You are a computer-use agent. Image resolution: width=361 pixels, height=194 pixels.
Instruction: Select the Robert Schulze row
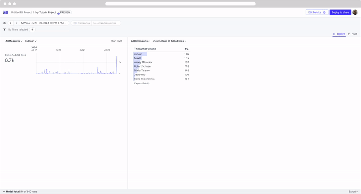pyautogui.click(x=162, y=66)
